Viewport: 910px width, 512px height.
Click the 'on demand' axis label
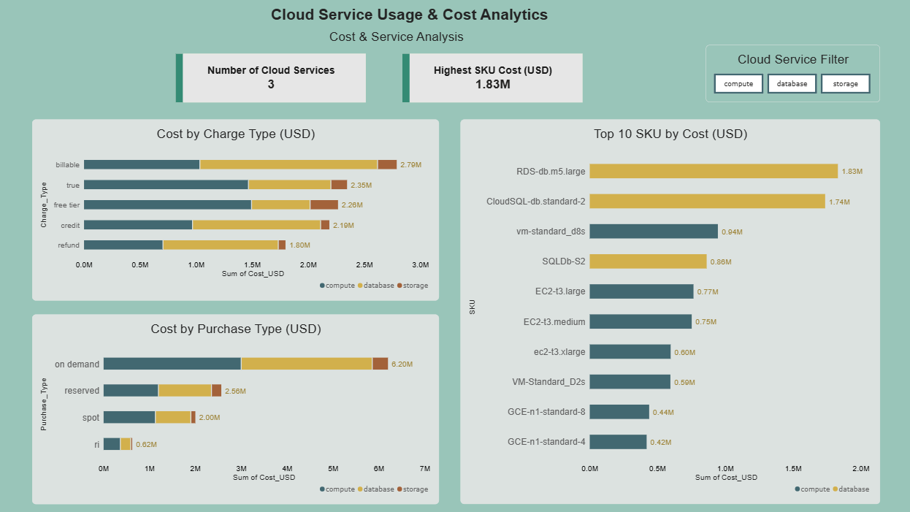77,364
